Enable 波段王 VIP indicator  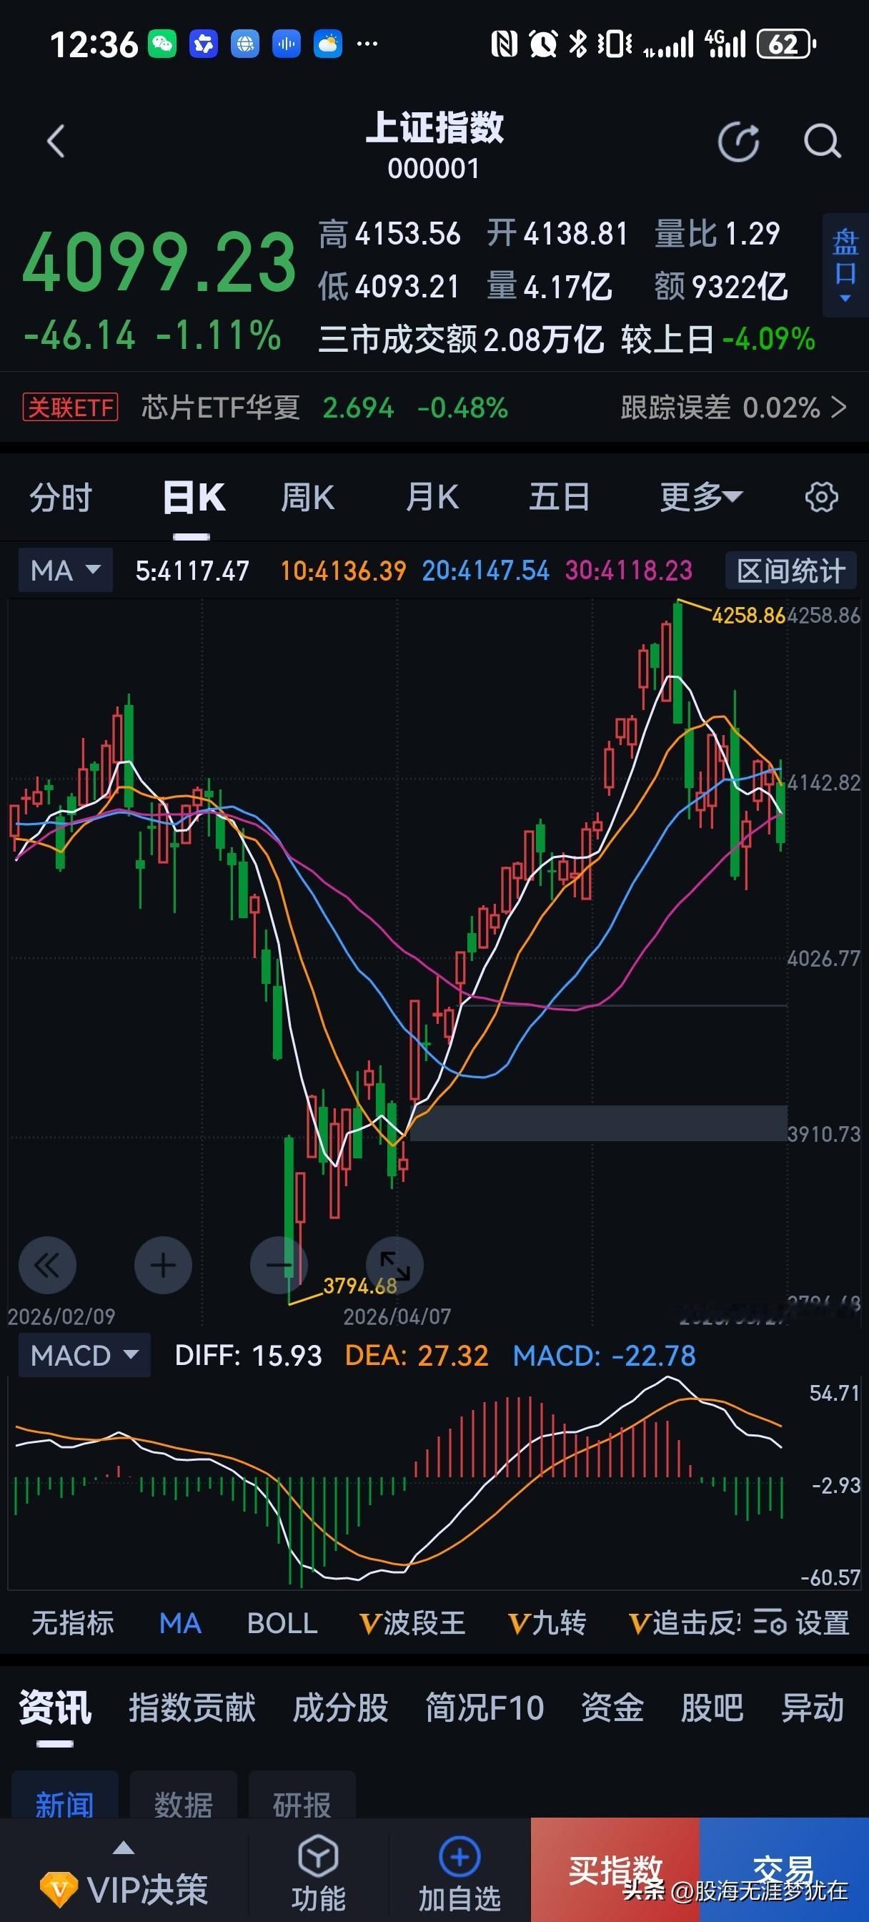412,1623
